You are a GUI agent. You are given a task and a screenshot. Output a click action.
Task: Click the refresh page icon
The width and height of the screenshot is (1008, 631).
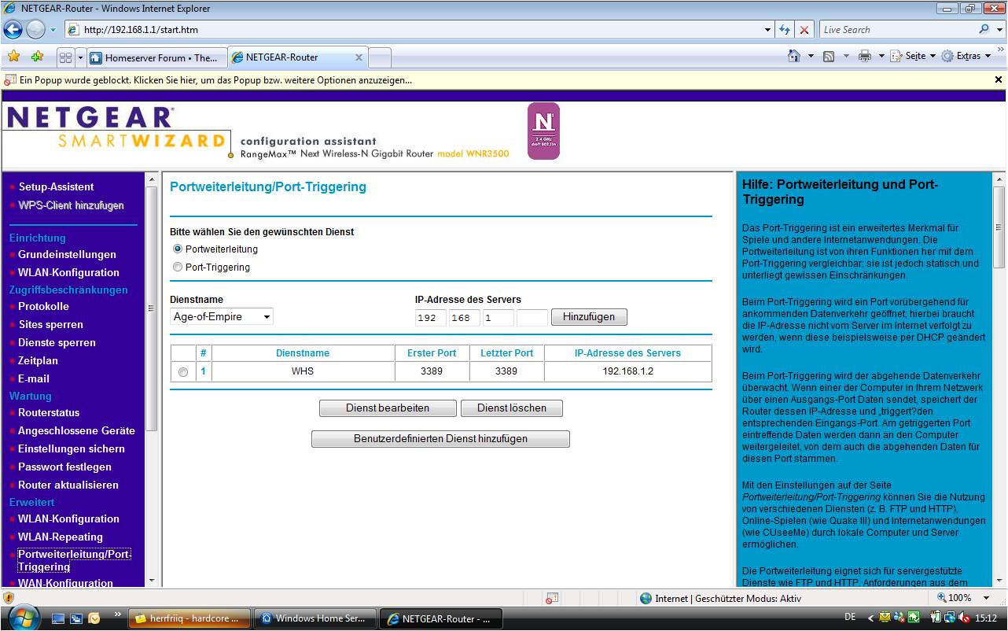pyautogui.click(x=785, y=30)
